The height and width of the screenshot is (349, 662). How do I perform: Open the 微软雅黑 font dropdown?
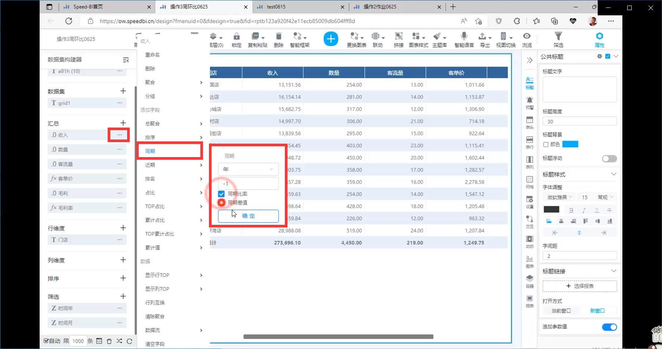click(x=559, y=197)
